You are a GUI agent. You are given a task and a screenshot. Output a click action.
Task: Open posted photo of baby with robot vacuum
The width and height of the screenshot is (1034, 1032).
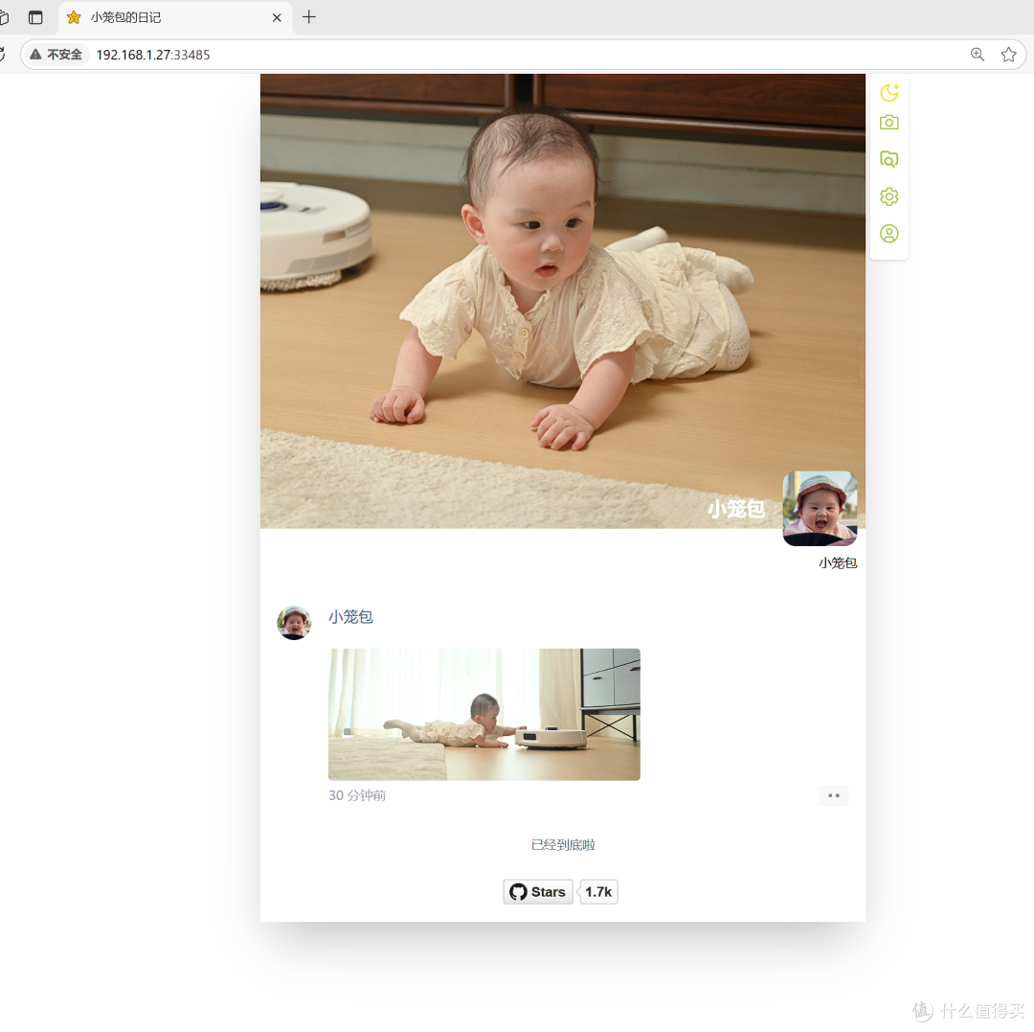click(484, 715)
